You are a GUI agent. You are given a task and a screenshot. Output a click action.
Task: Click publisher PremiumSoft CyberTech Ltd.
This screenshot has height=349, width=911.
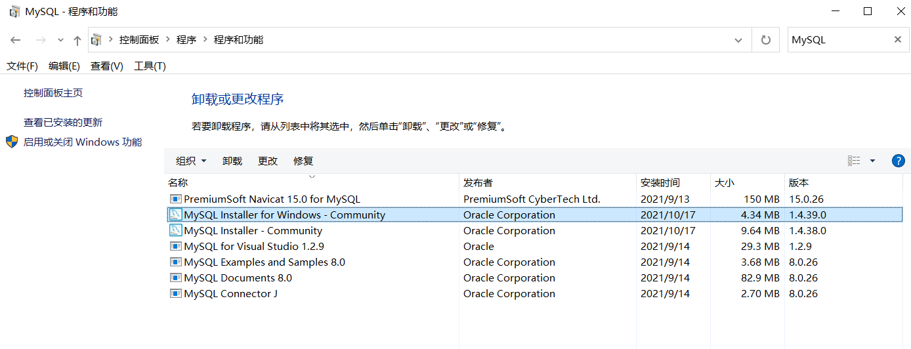(532, 199)
